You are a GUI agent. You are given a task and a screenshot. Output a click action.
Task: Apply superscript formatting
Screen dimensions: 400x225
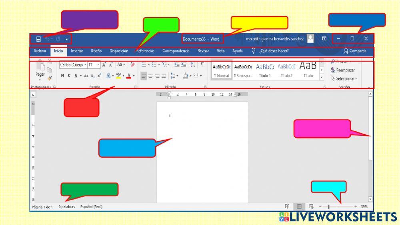99,76
